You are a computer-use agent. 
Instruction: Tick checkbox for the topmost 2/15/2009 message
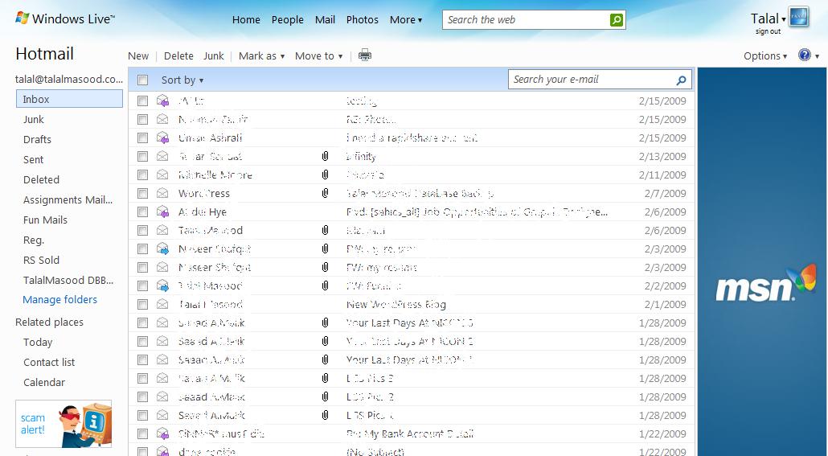pos(142,101)
